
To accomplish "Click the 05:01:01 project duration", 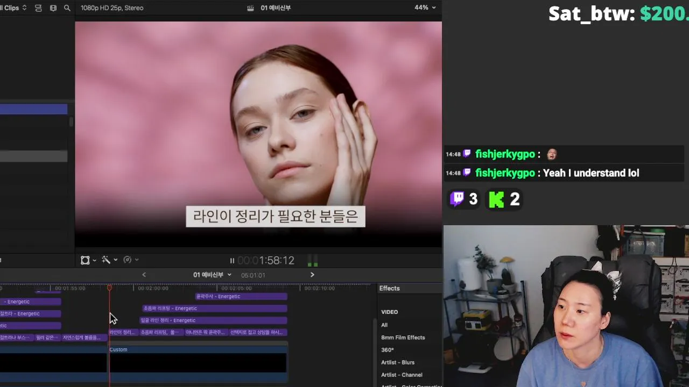I will tap(253, 275).
